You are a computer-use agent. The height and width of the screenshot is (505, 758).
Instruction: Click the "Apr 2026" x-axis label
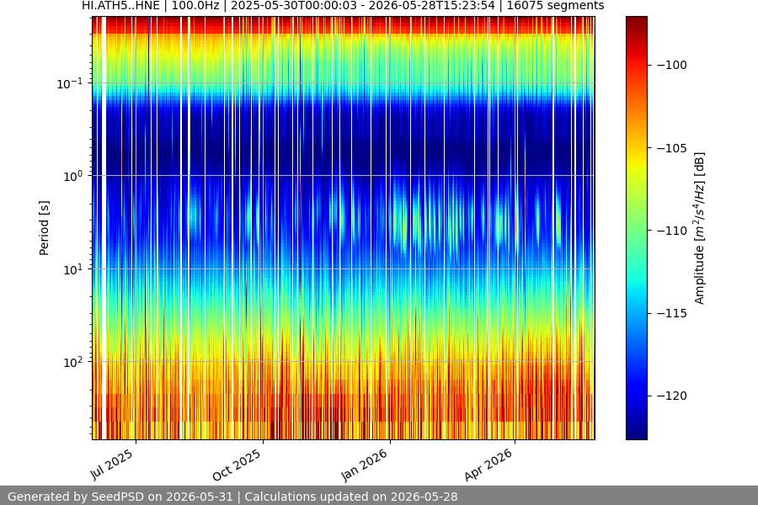488,465
